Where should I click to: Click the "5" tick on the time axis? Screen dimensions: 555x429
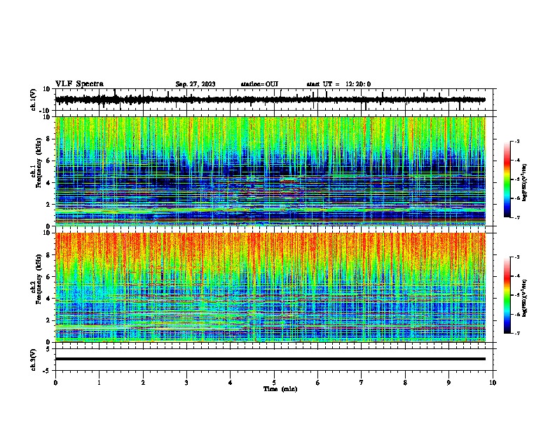pos(274,383)
